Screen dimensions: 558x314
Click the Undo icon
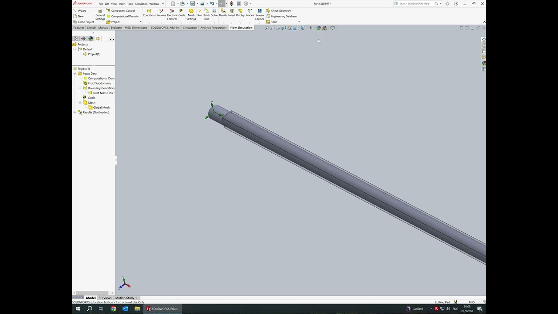(x=212, y=3)
